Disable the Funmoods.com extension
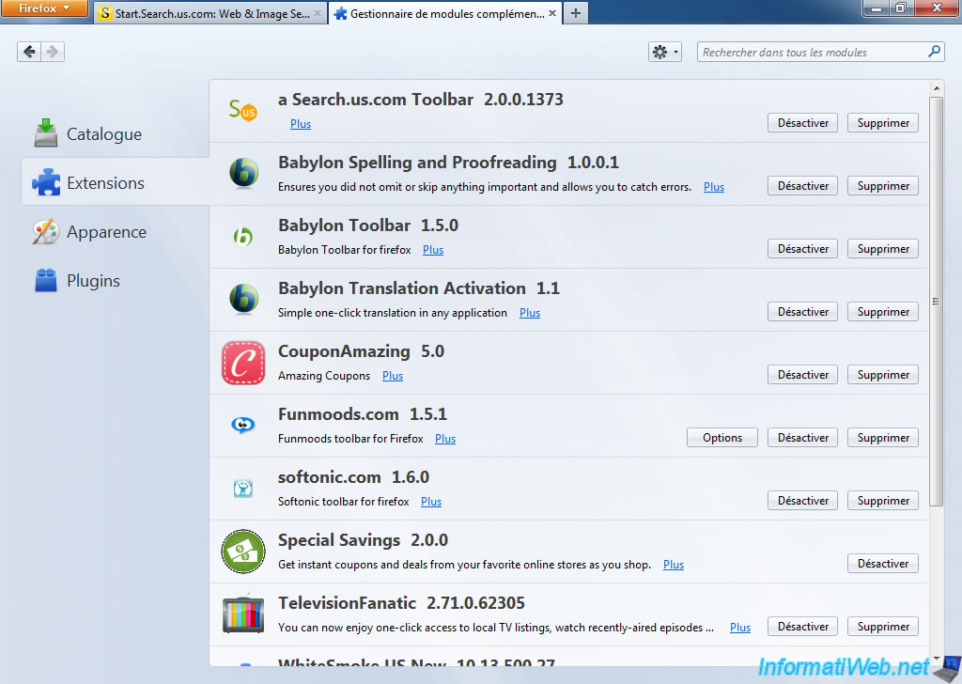The width and height of the screenshot is (962, 684). [802, 438]
